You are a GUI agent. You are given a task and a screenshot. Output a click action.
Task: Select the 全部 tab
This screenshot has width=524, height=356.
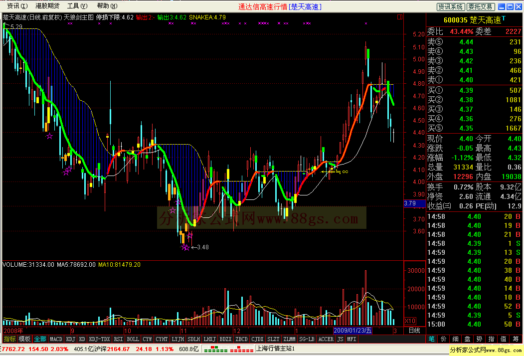[x=40, y=339]
